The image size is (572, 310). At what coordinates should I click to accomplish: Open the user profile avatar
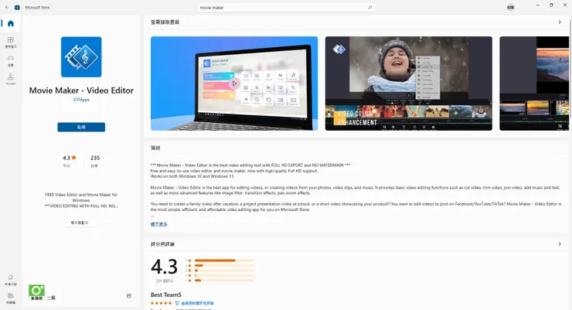(x=510, y=7)
